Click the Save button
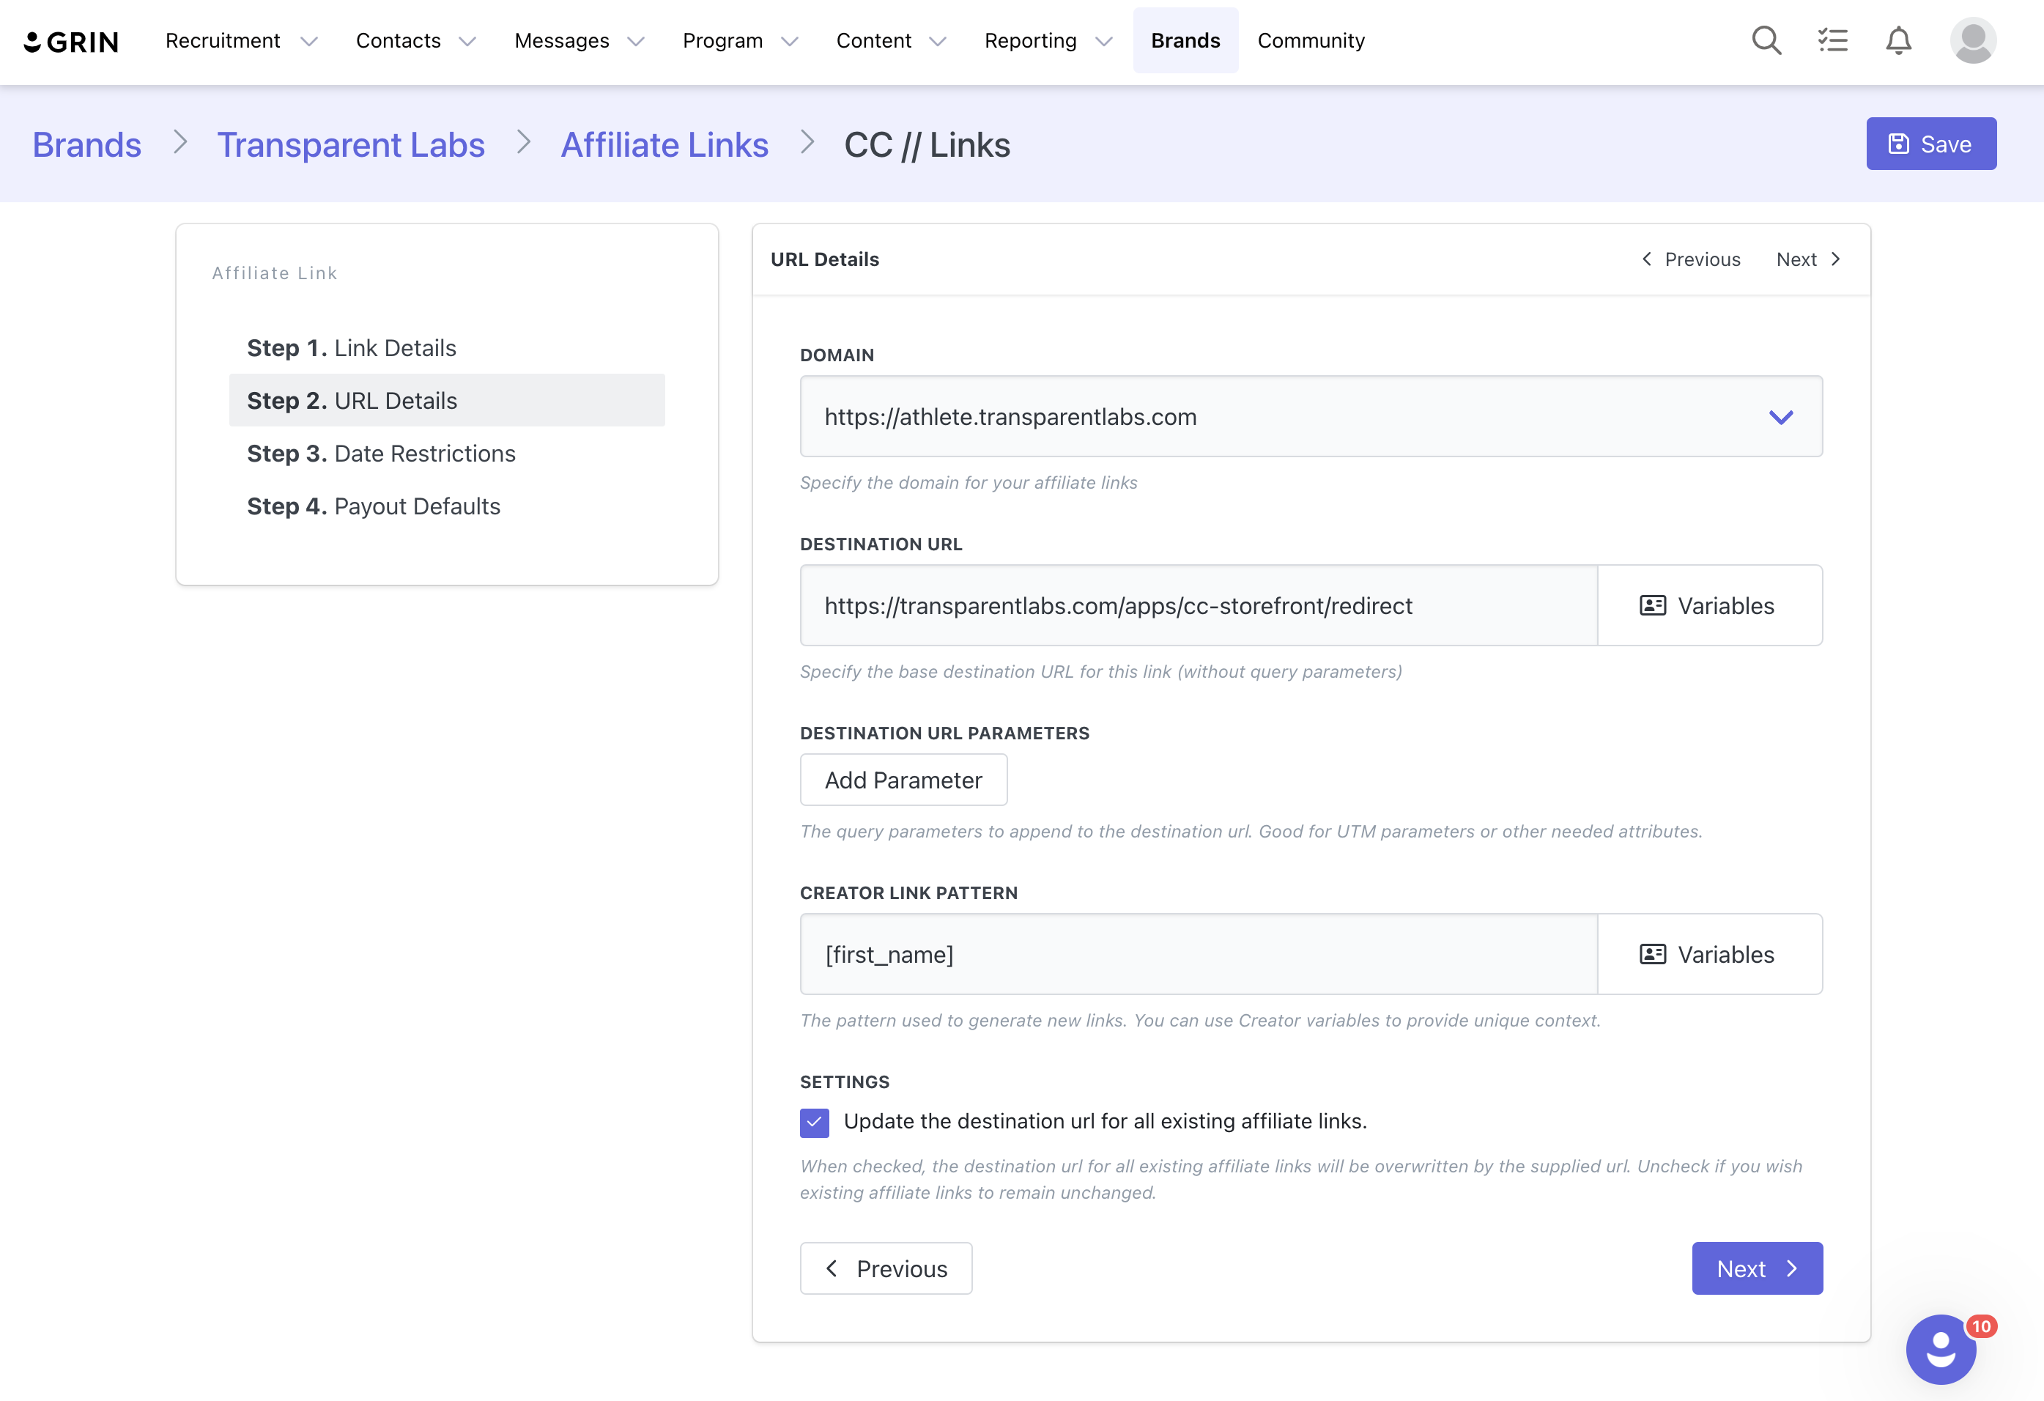Screen dimensions: 2044x1401 1930,144
